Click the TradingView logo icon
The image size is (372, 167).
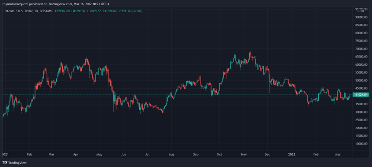[x=5, y=163]
